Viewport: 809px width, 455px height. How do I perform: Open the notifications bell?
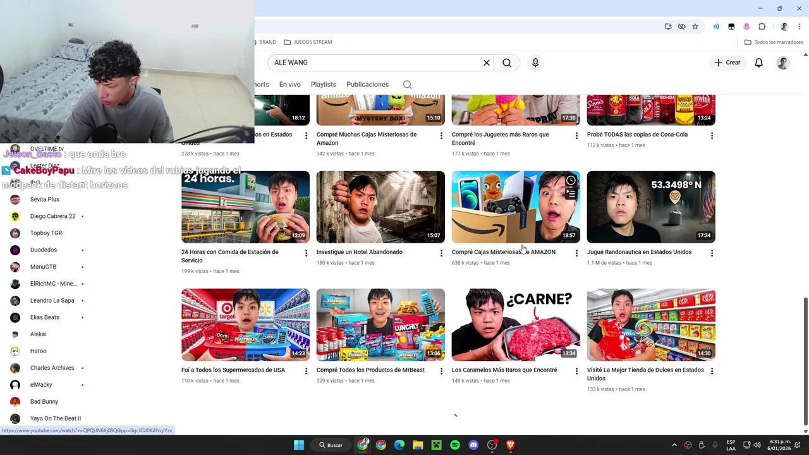click(x=758, y=63)
